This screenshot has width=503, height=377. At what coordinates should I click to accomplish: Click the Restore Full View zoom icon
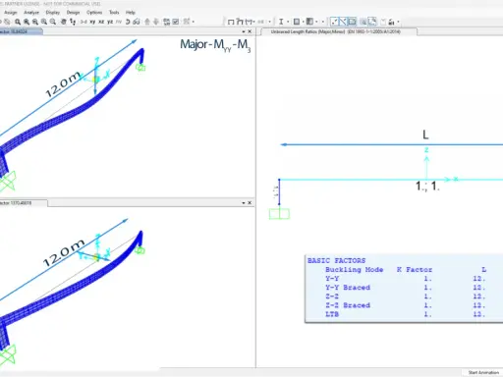tap(27, 22)
